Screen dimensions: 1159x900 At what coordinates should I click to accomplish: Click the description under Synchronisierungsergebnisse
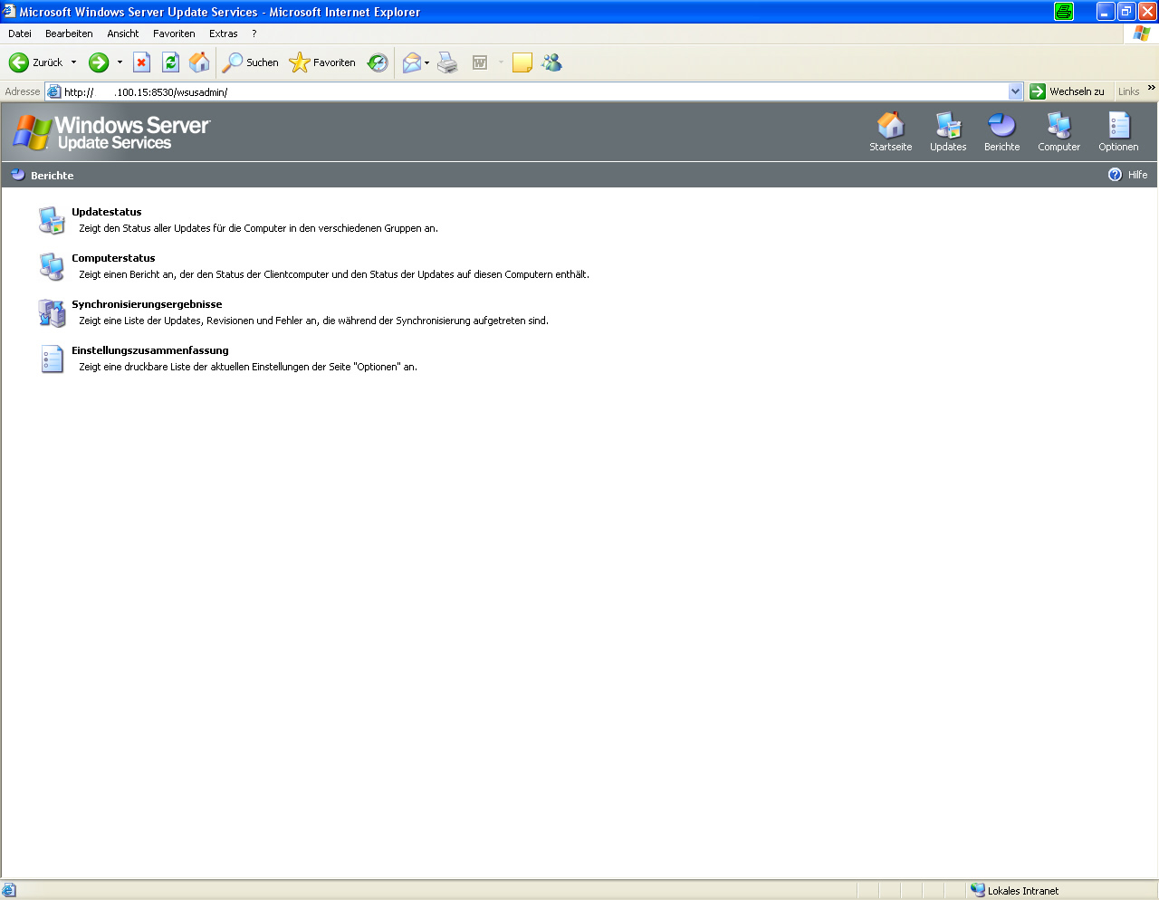(x=313, y=321)
